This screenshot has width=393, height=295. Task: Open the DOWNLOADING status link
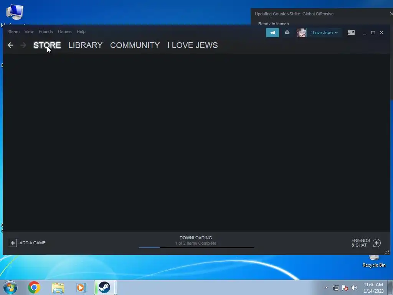coord(196,238)
